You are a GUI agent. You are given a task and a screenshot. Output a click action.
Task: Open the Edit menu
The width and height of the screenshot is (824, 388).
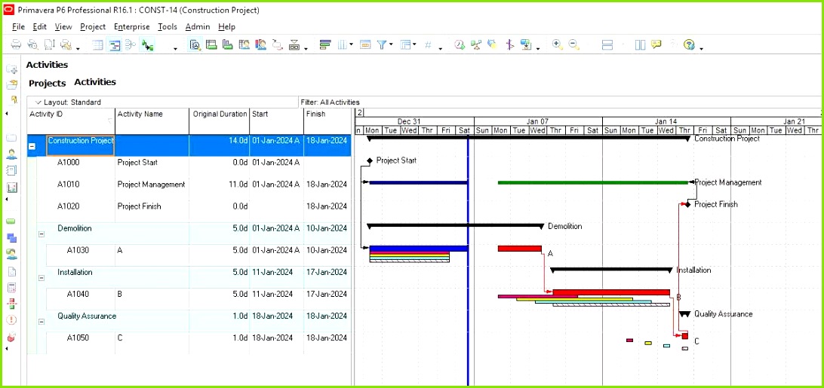click(39, 27)
